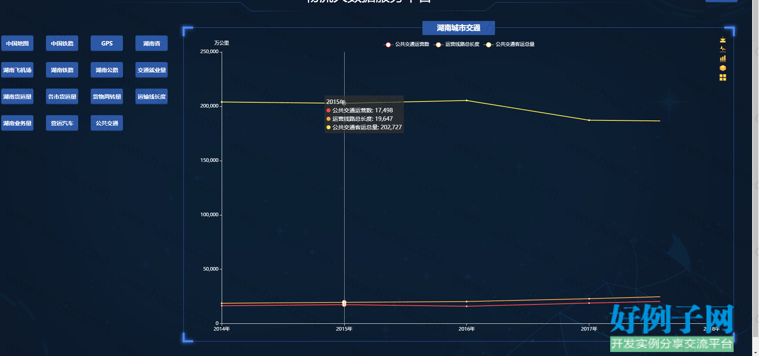The image size is (759, 356).
Task: Click the 2015年 highlighted orange data point
Action: (344, 302)
